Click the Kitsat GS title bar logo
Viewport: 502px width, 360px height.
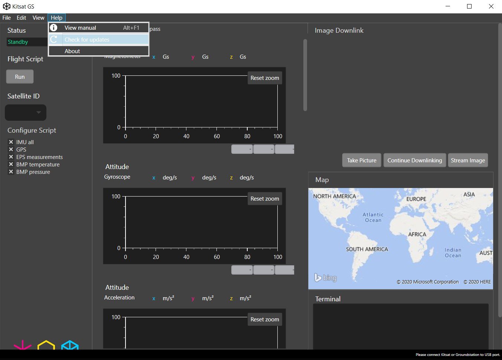point(6,6)
